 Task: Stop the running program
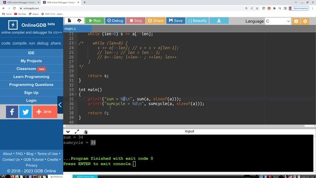136,21
